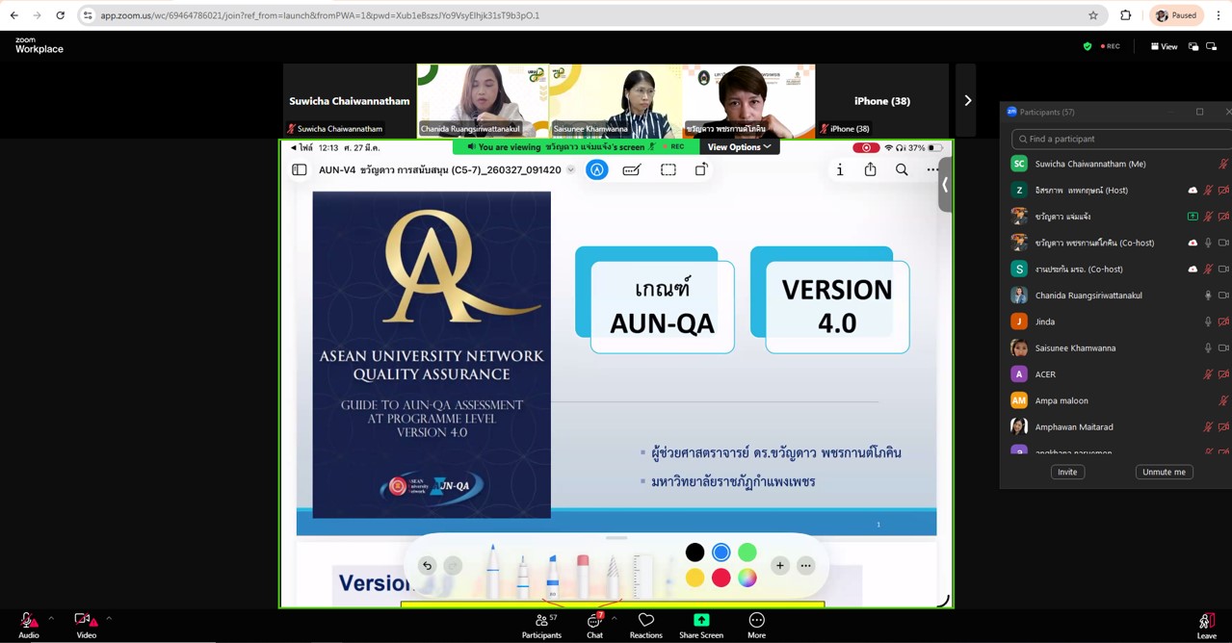
Task: Expand audio settings arrow next to Audio
Action: point(51,618)
